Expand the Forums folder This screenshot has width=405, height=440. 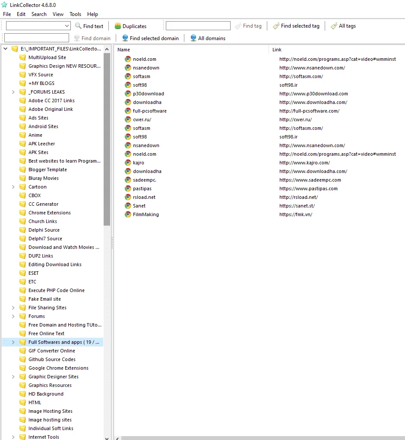point(13,316)
